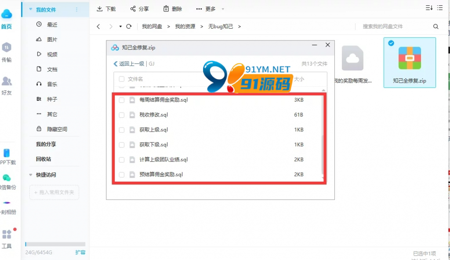Screen dimensions: 450x260
Task: Check the 每周结算佣金奖励.sql checkbox
Action: point(122,100)
